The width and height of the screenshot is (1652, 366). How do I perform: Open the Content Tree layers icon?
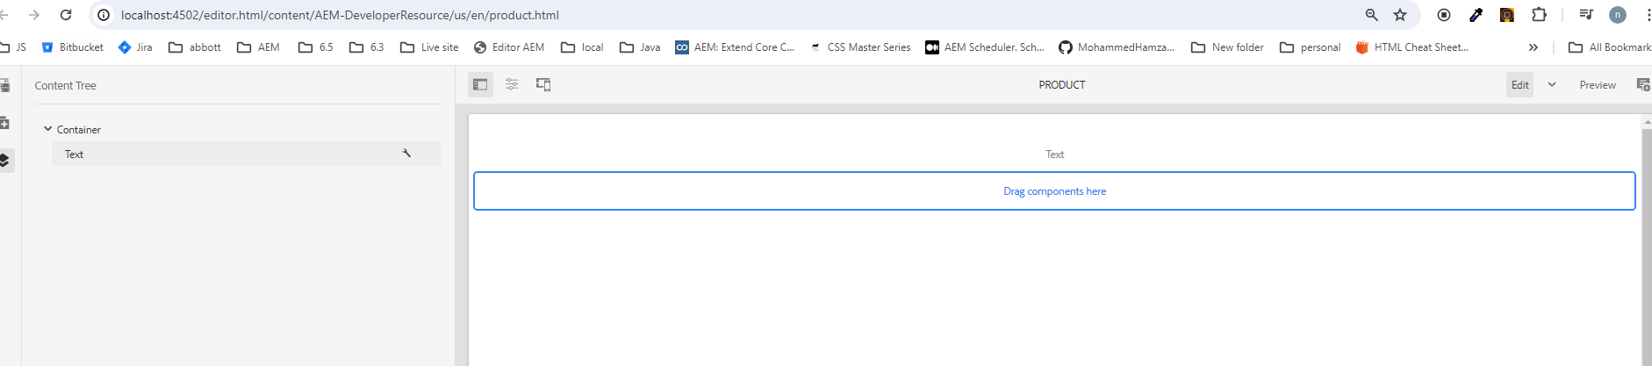point(5,161)
